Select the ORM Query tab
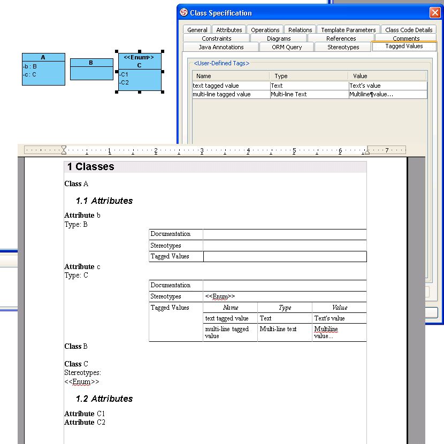The image size is (444, 444). [x=287, y=47]
